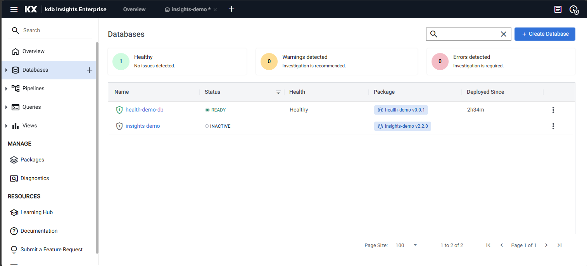Switch to the Overview tab

coord(134,9)
